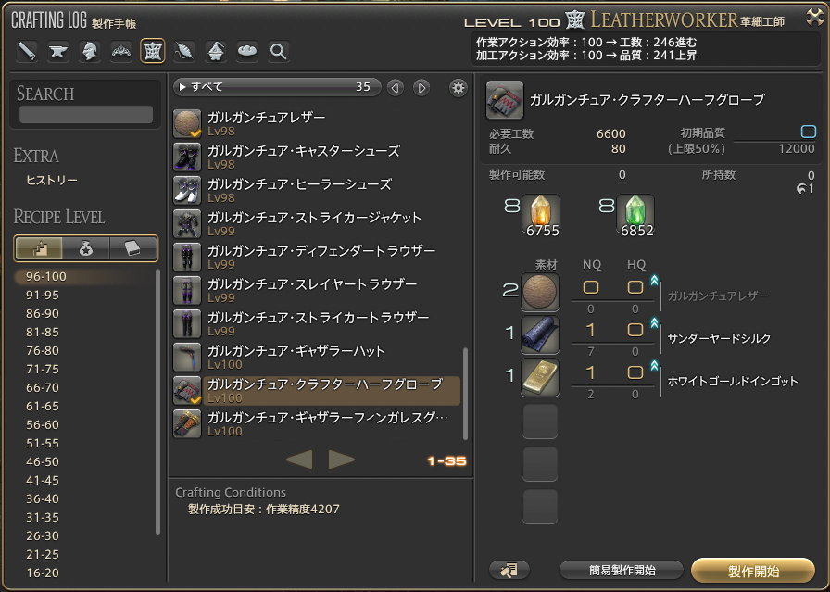Screen dimensions: 830x592
Task: Select the Goldsmith tiara class icon
Action: 121,51
